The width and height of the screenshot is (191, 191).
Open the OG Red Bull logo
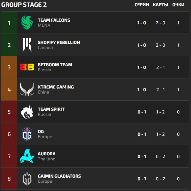(27, 134)
